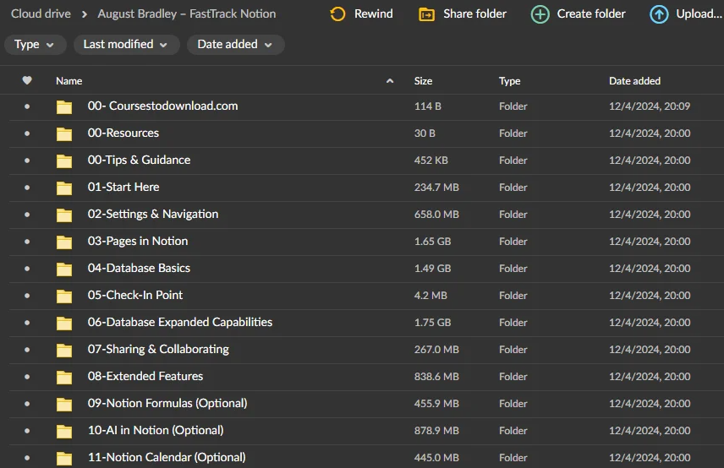Click the folder icon for 00-Tips & Guidance
This screenshot has height=468, width=724.
tap(64, 161)
